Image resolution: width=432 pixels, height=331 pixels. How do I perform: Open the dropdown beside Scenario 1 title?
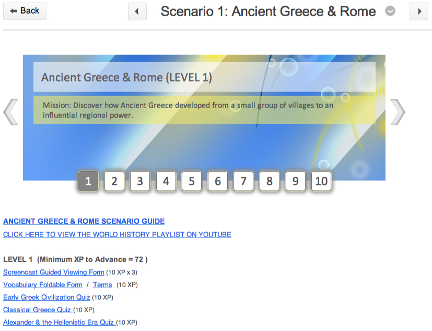click(x=390, y=11)
